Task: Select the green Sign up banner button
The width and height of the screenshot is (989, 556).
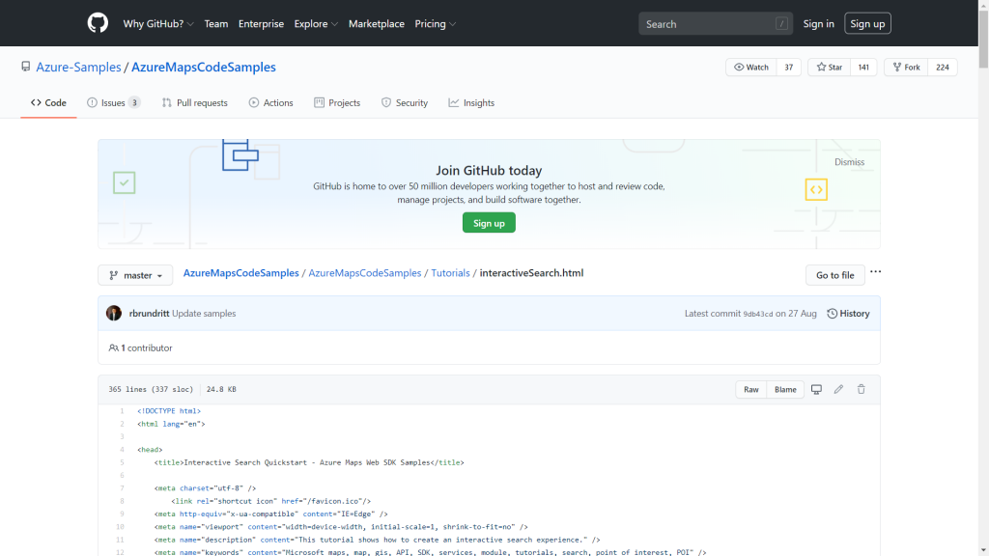Action: 489,223
